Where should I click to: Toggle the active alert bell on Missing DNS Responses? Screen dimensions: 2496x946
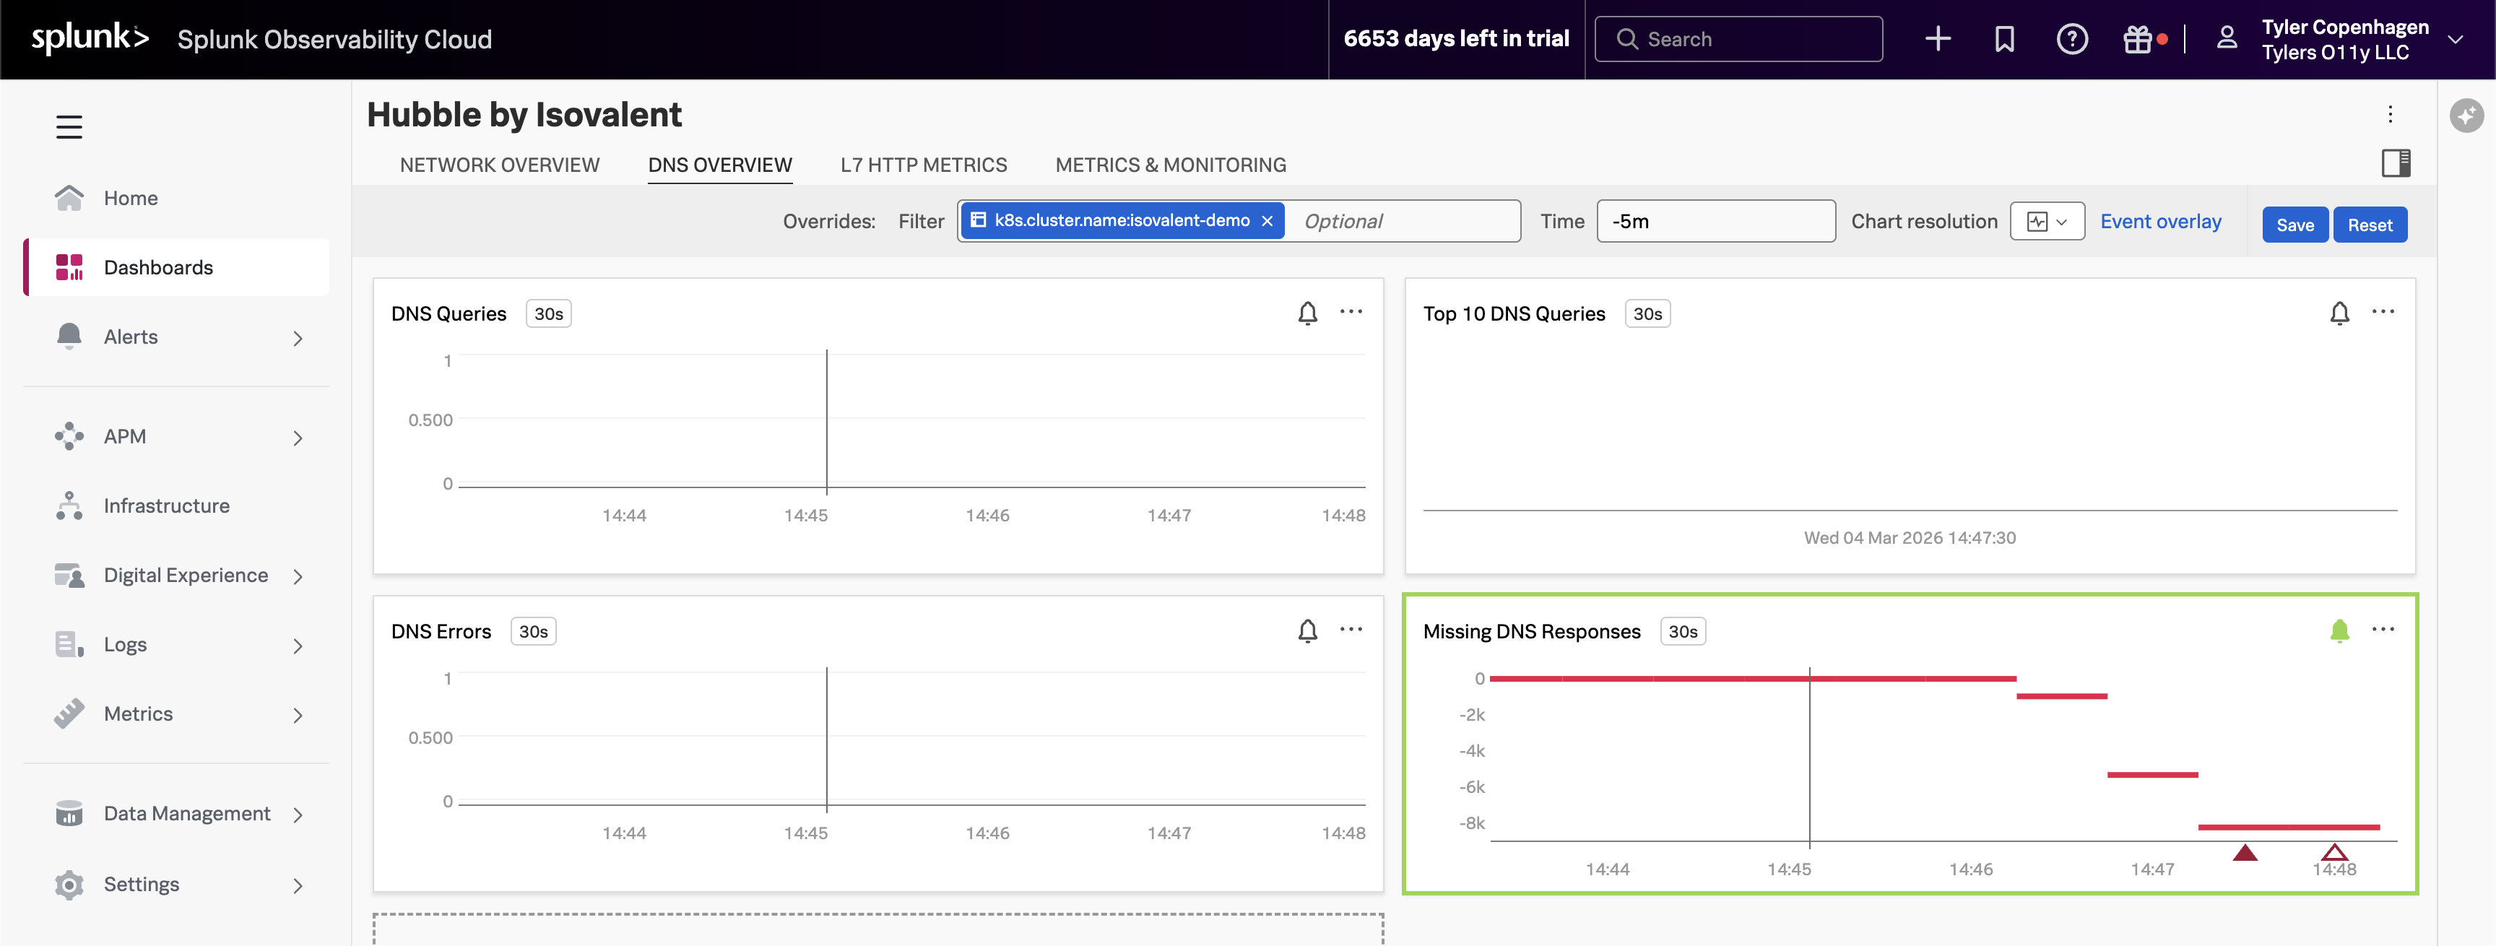pos(2340,629)
